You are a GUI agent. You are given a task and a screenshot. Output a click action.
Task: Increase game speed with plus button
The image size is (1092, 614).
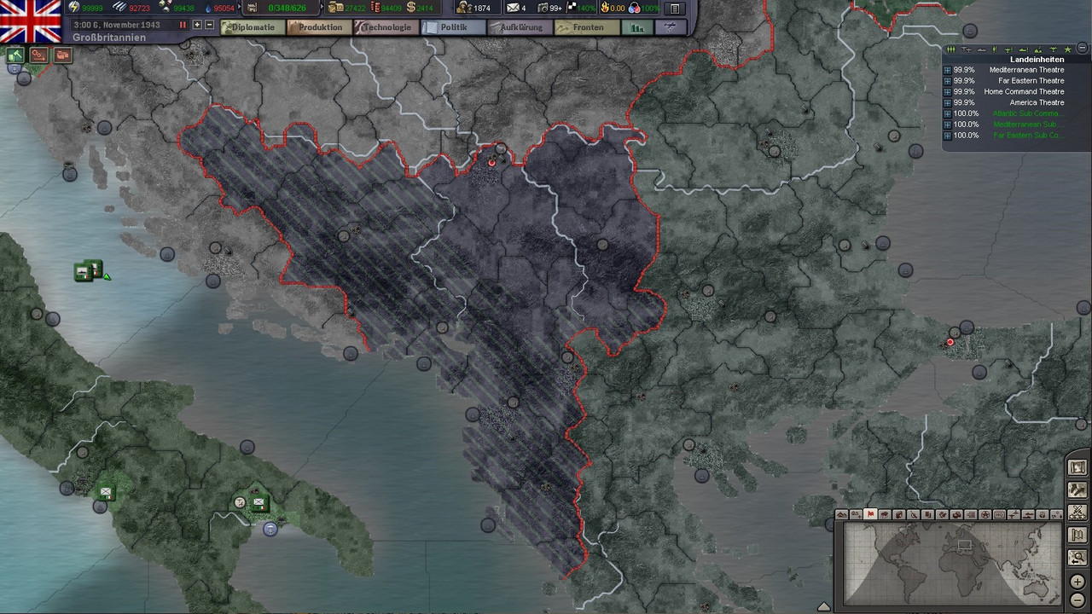coord(197,25)
